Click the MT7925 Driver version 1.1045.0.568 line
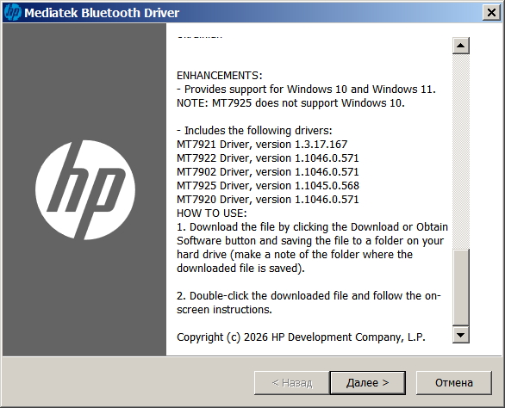The height and width of the screenshot is (408, 505). (268, 186)
